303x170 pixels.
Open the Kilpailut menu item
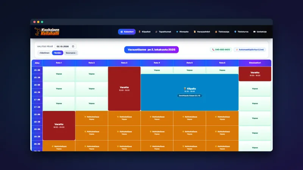click(144, 32)
